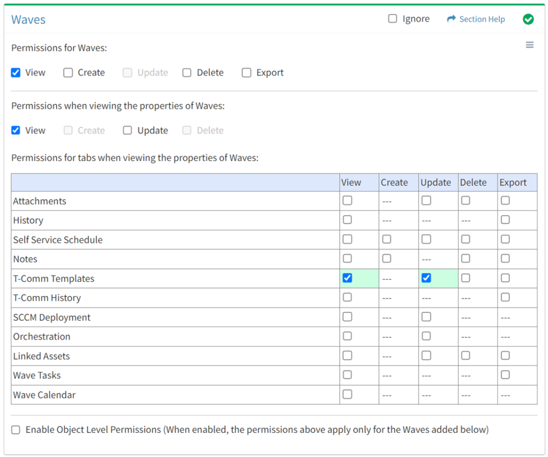Check Delete for Linked Assets
The height and width of the screenshot is (457, 548).
tap(466, 355)
